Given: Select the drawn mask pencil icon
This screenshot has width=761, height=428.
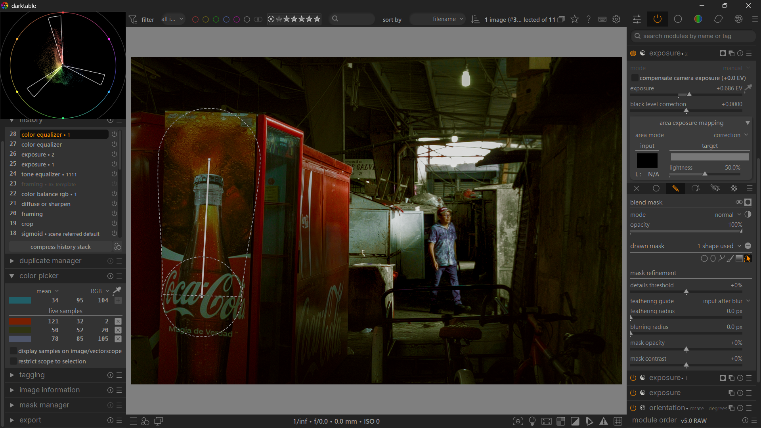Looking at the screenshot, I should 675,188.
